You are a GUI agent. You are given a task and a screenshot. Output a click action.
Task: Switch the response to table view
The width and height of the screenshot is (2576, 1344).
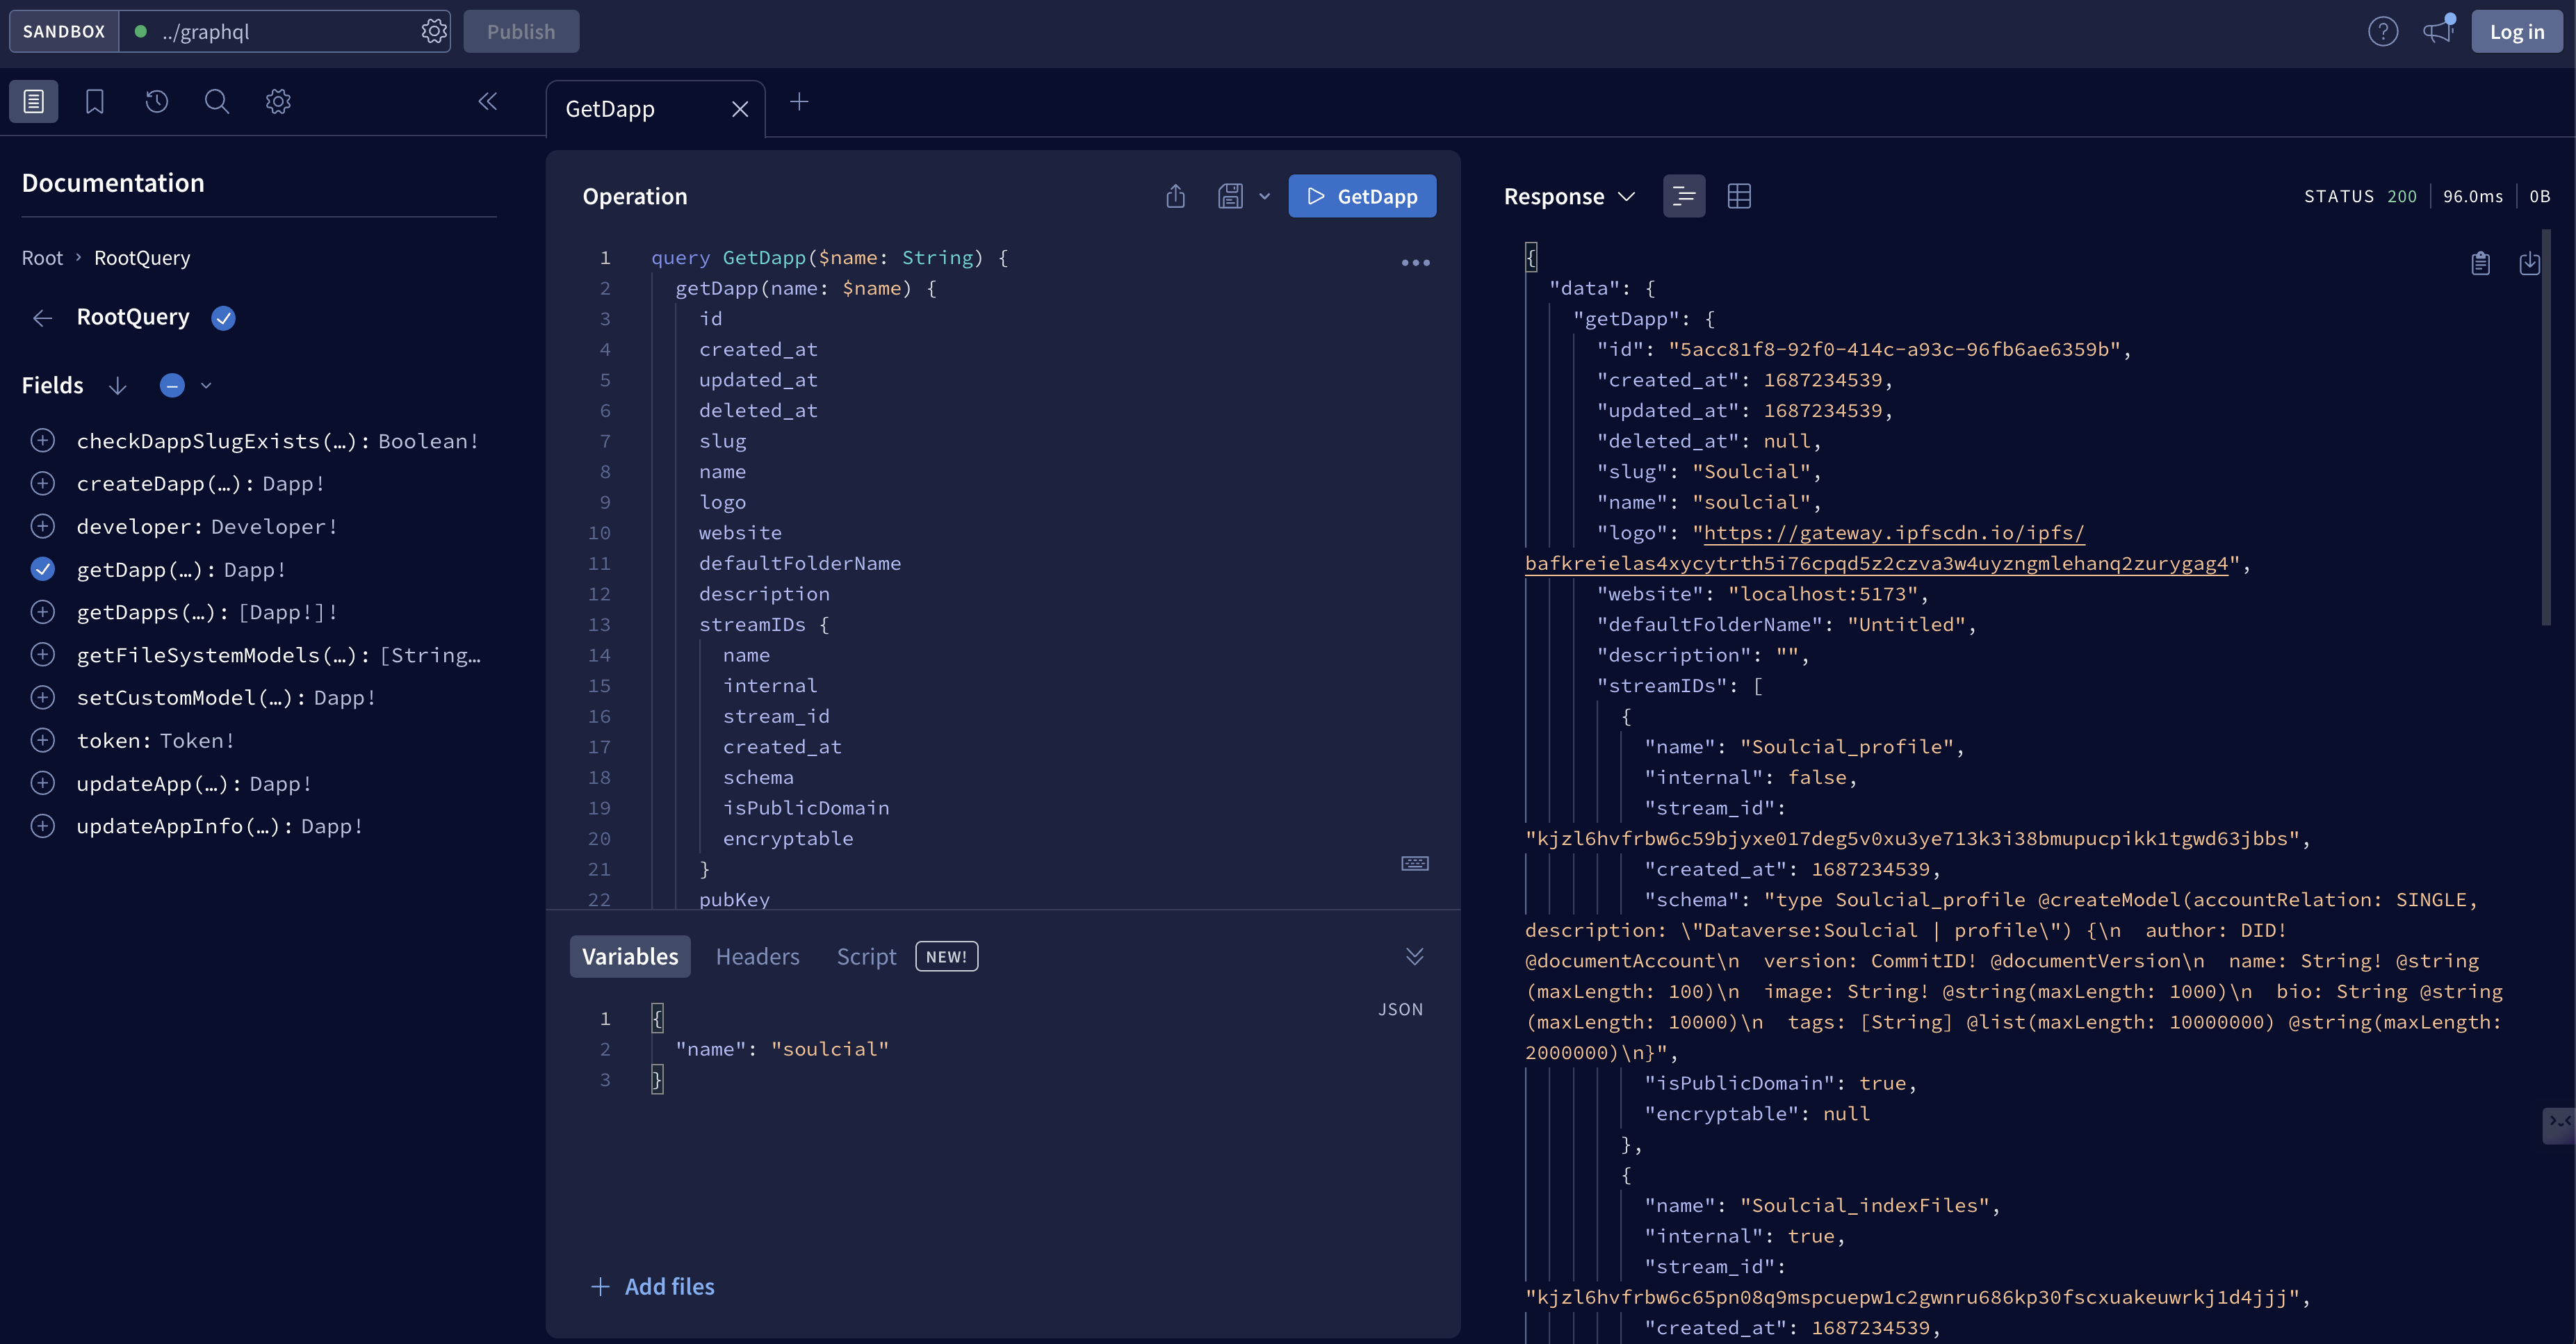tap(1739, 196)
